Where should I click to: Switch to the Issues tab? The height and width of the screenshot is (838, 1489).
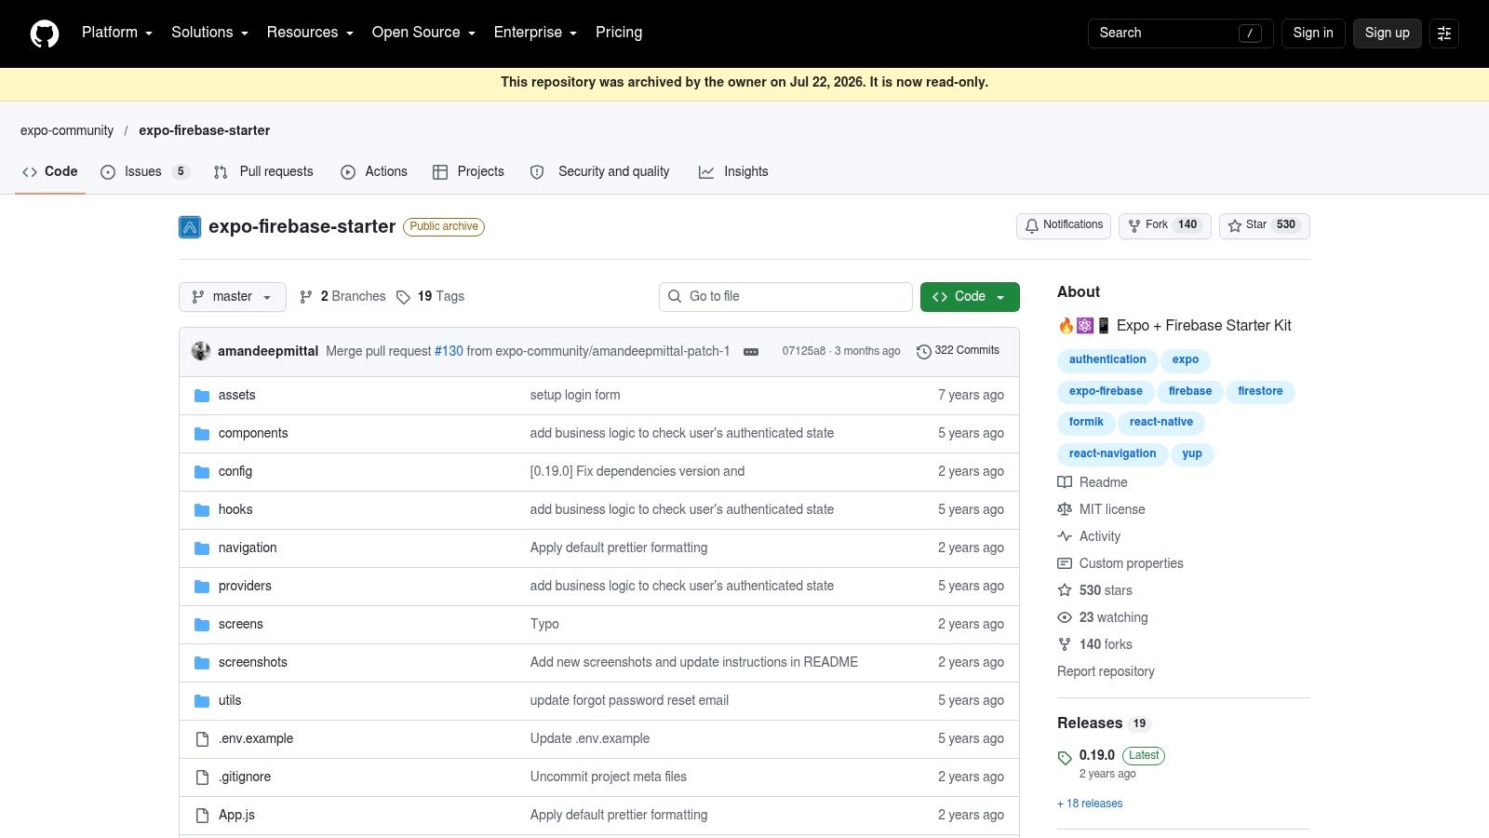pos(144,172)
